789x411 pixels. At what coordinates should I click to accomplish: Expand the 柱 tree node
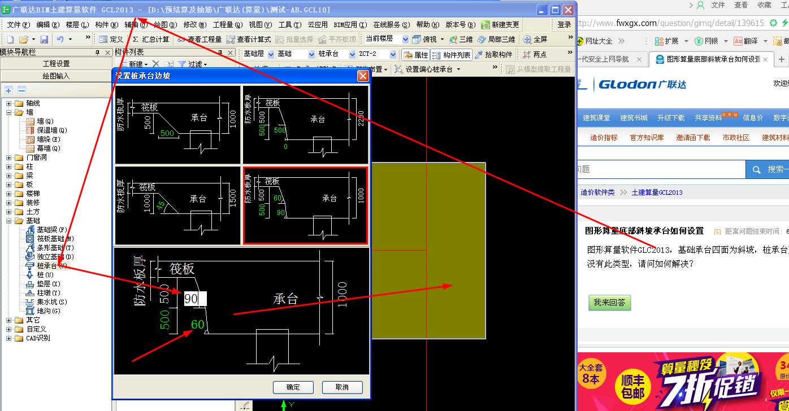click(9, 167)
